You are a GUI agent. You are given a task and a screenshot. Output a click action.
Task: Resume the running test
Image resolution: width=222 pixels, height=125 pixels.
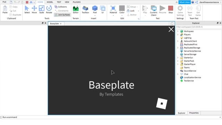coord(163,9)
